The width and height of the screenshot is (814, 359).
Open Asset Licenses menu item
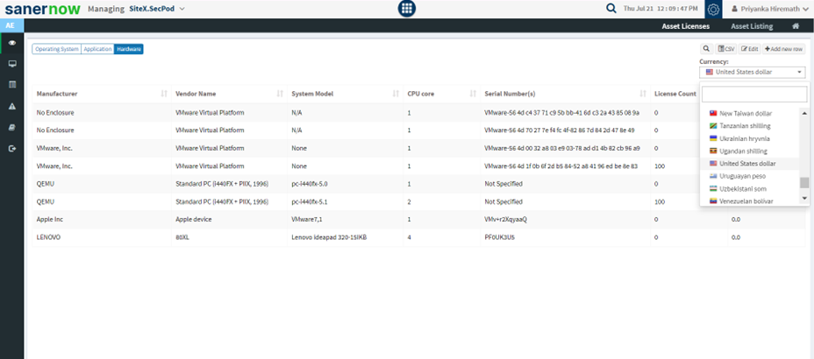[685, 26]
